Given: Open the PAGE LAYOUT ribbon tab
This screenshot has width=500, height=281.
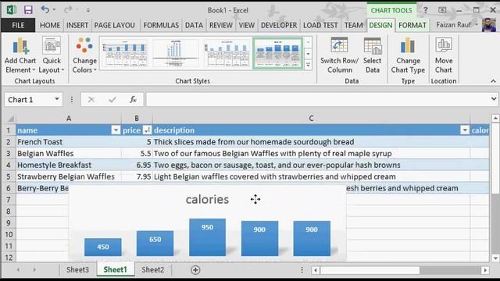Looking at the screenshot, I should coord(115,25).
